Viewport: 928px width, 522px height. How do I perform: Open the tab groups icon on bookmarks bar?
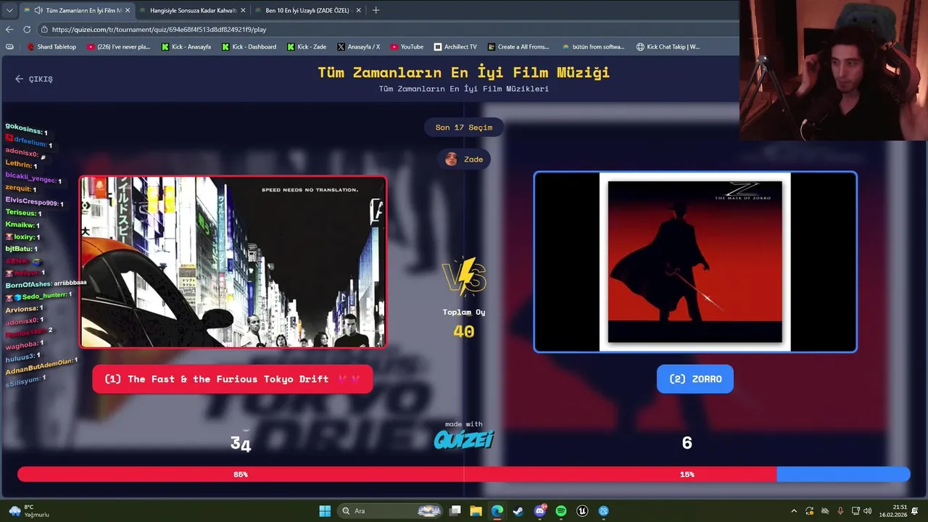(9, 46)
